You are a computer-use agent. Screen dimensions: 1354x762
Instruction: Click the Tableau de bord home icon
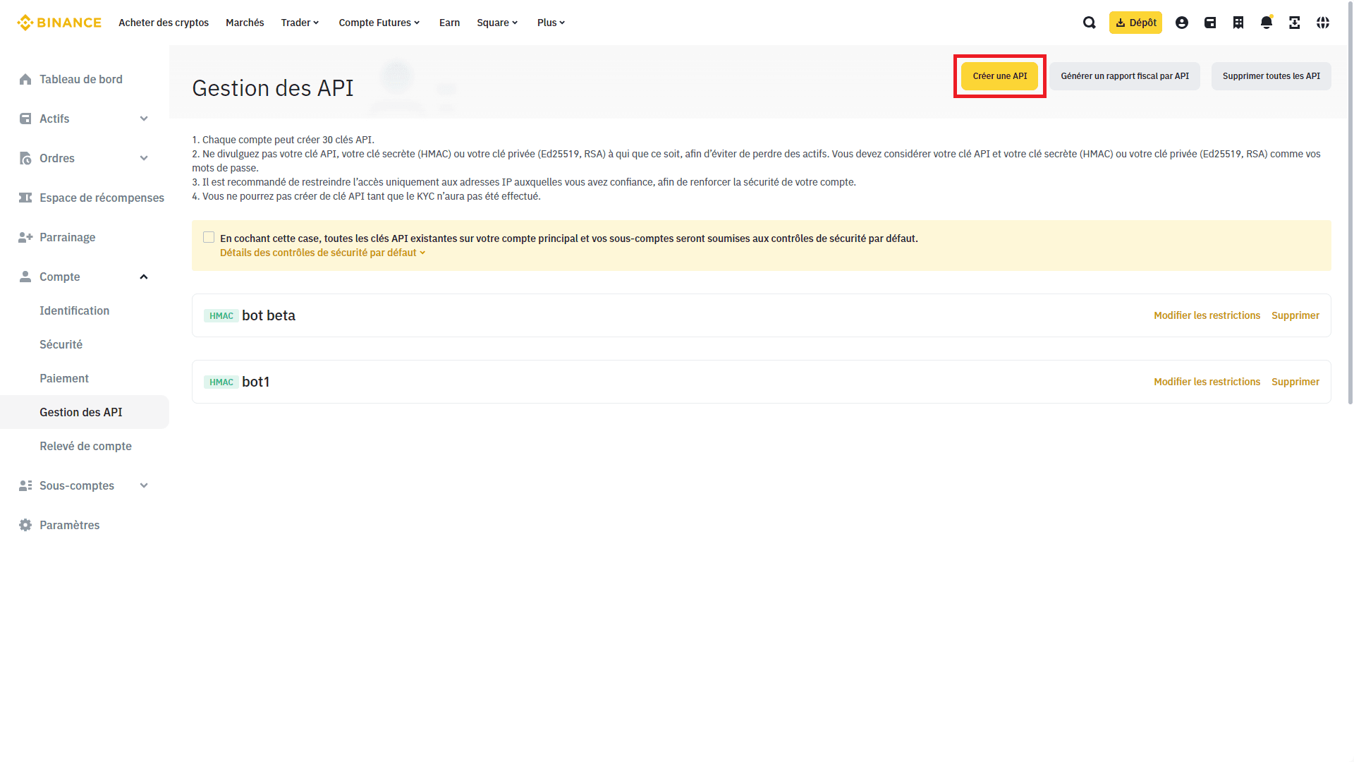25,79
